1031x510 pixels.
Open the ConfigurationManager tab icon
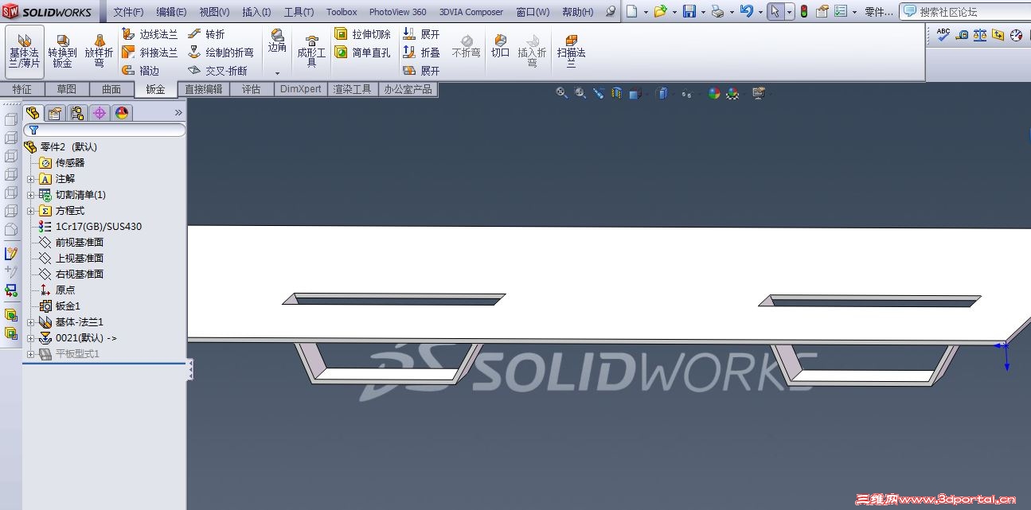pos(76,113)
